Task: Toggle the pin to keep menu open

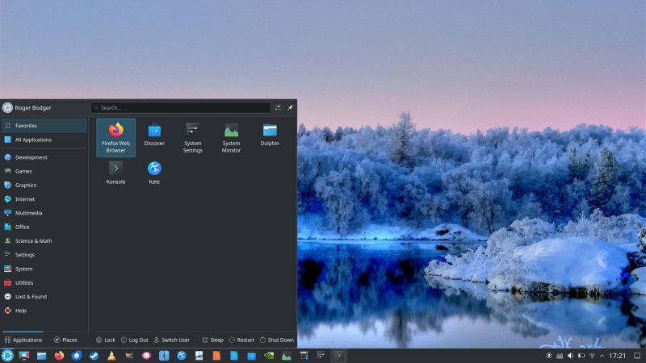Action: click(290, 107)
